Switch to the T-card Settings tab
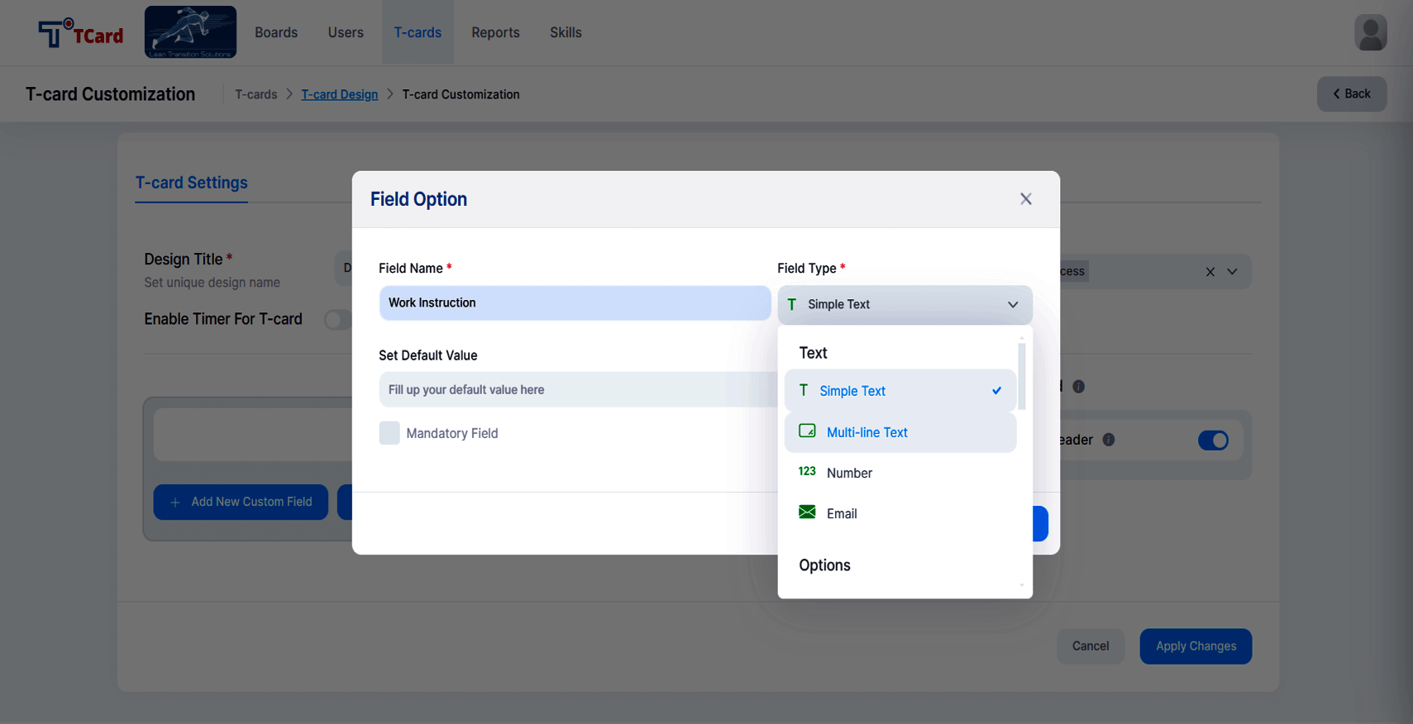This screenshot has height=724, width=1413. click(191, 183)
